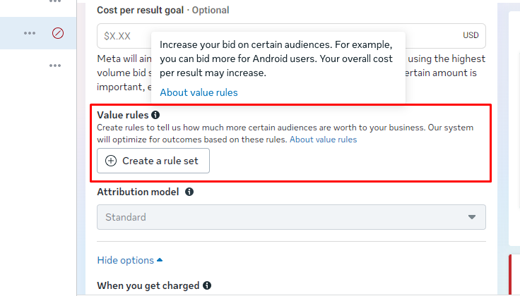This screenshot has width=520, height=296.
Task: Click the Attribution model label text
Action: click(x=138, y=192)
